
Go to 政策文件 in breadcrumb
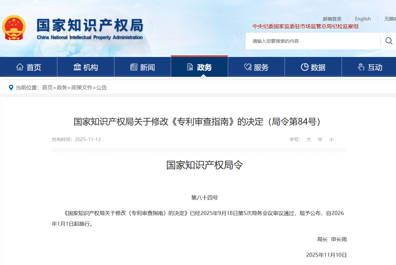[x=82, y=88]
